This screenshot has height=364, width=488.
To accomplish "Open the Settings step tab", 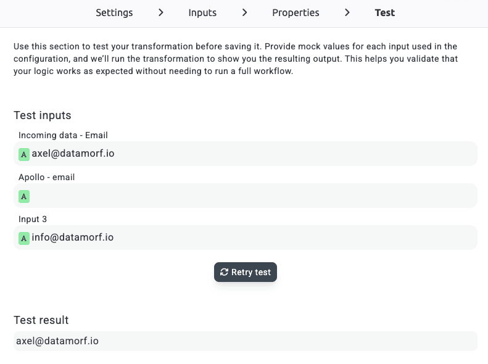I will pos(114,12).
